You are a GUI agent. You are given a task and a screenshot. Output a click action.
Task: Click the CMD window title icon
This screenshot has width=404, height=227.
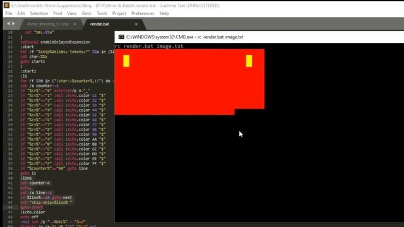coord(121,37)
